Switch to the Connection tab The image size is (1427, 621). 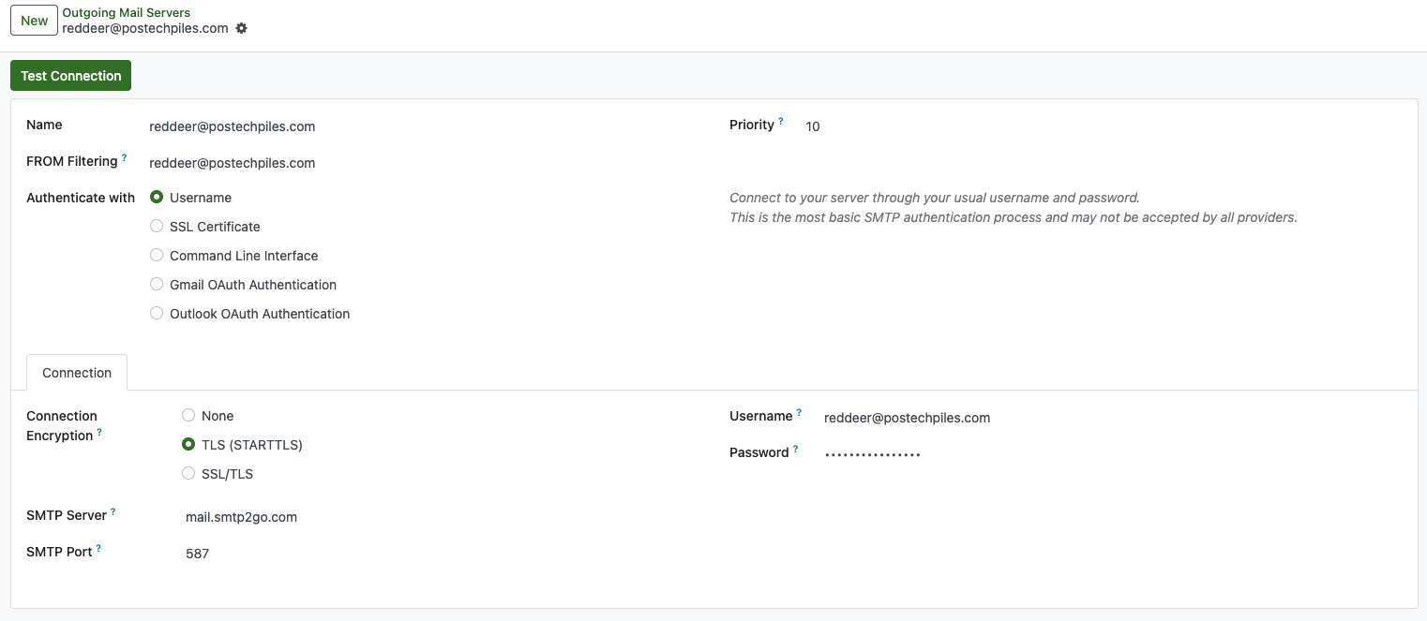77,373
